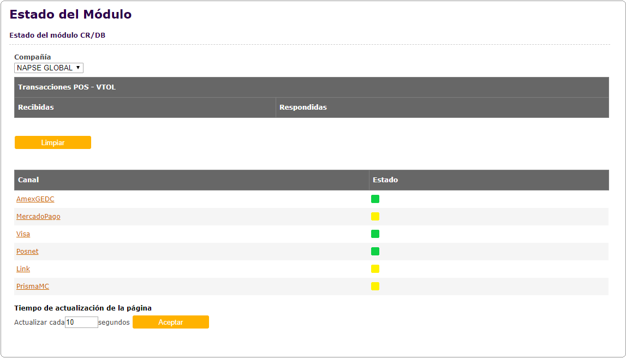Open the PrismaMC channel link

click(x=33, y=286)
